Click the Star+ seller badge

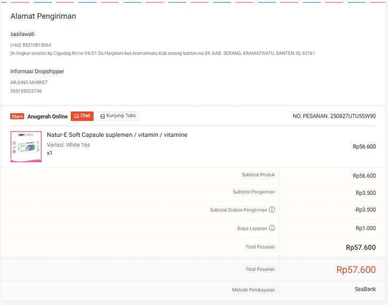(17, 116)
